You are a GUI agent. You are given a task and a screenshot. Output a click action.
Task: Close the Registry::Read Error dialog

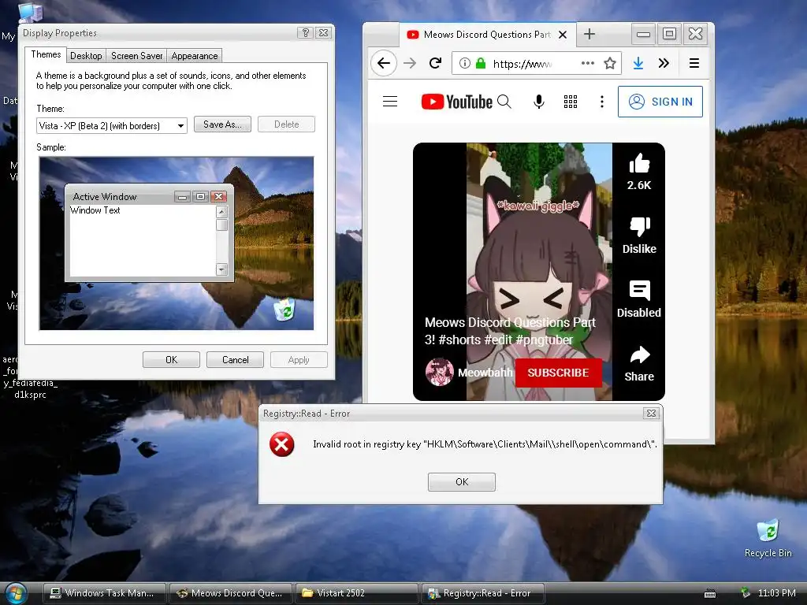[651, 413]
